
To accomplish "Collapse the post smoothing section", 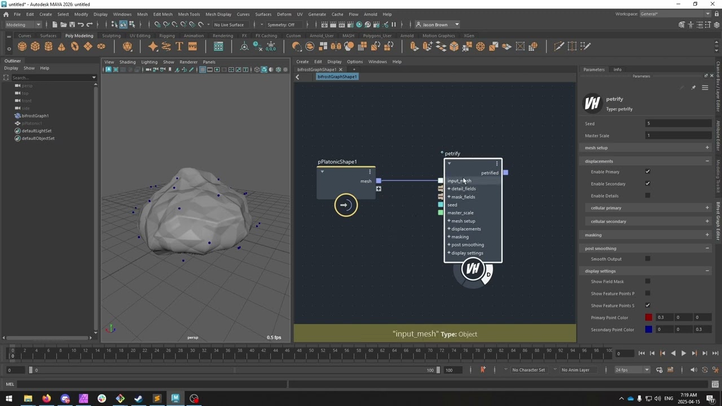I will pyautogui.click(x=646, y=249).
